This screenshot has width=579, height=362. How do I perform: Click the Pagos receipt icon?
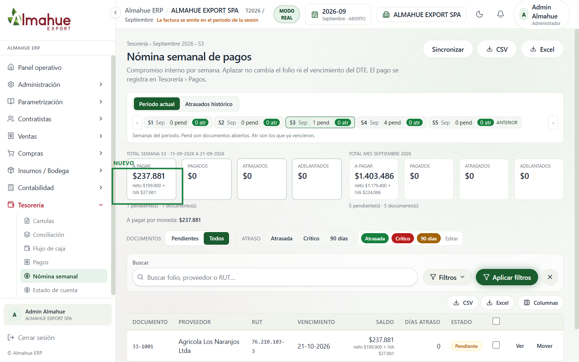tap(27, 262)
